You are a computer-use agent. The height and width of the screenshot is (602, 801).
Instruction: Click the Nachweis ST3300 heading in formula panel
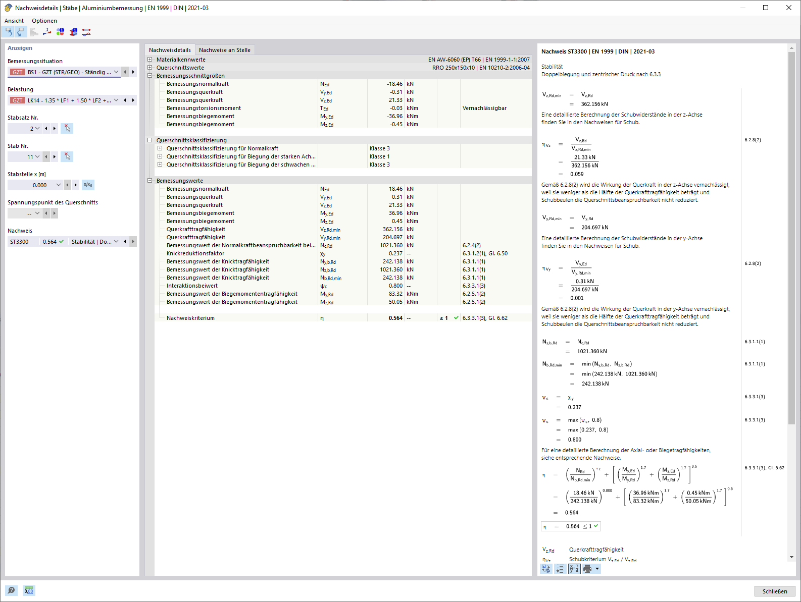coord(598,51)
